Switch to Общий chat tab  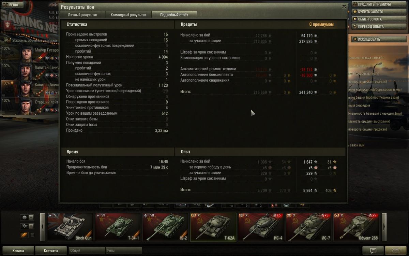87,251
